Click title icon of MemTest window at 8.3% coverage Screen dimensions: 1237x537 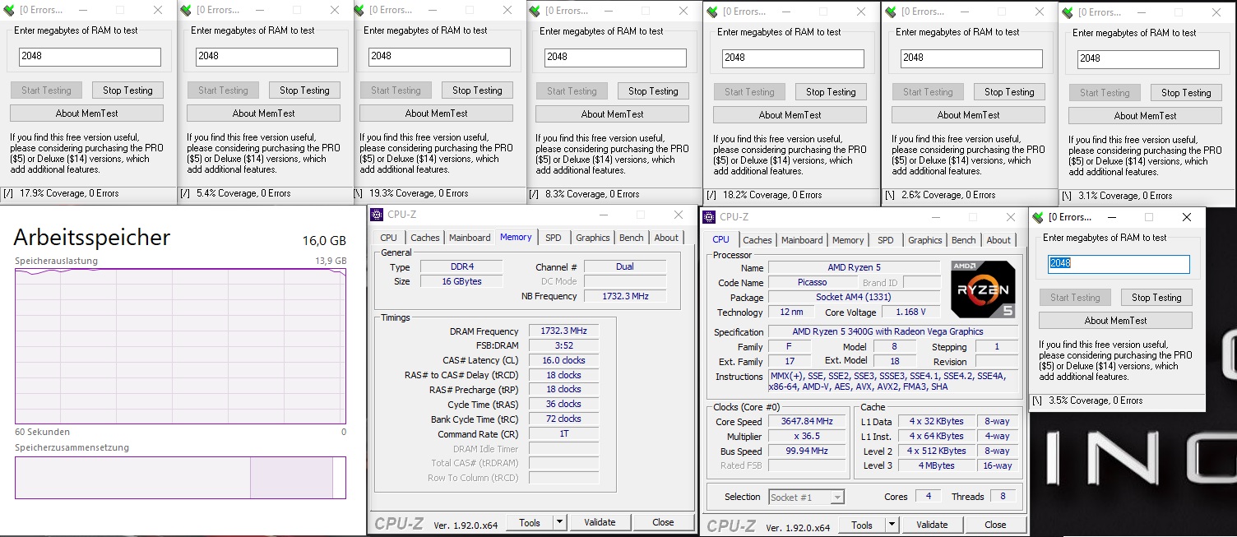(535, 12)
